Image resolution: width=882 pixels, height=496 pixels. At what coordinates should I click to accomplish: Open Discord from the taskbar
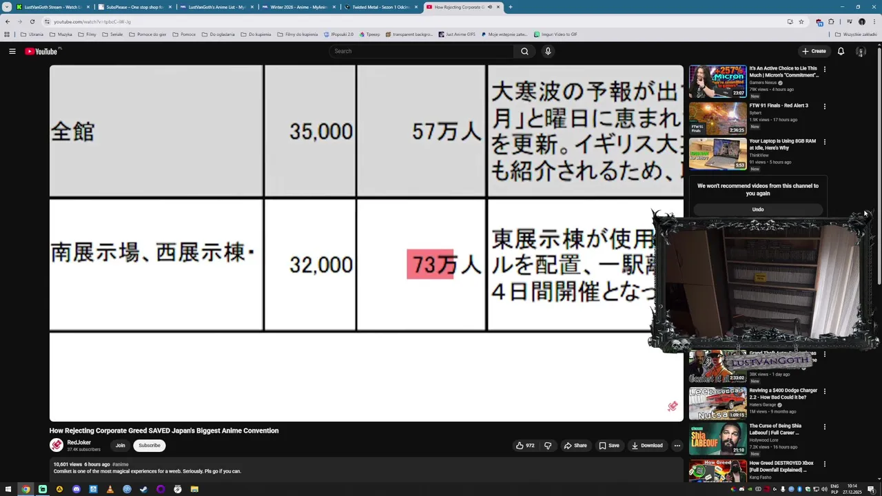76,489
